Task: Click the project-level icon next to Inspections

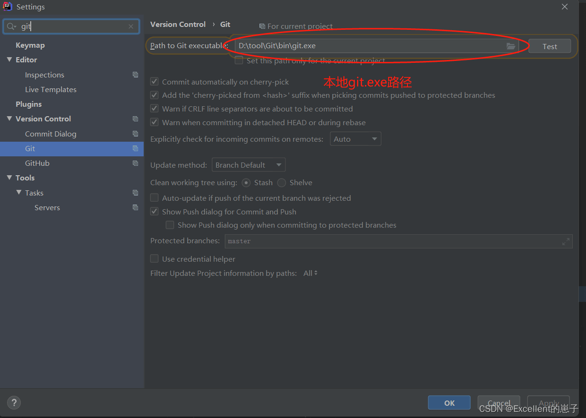Action: tap(136, 75)
